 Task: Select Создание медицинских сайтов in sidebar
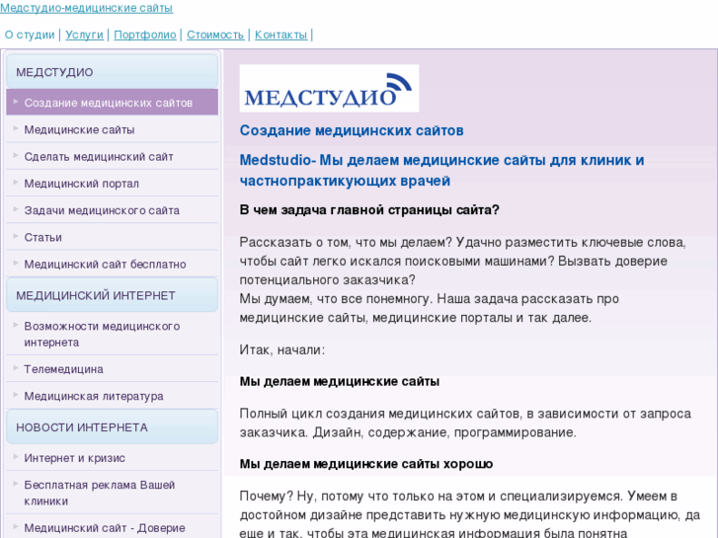point(113,103)
